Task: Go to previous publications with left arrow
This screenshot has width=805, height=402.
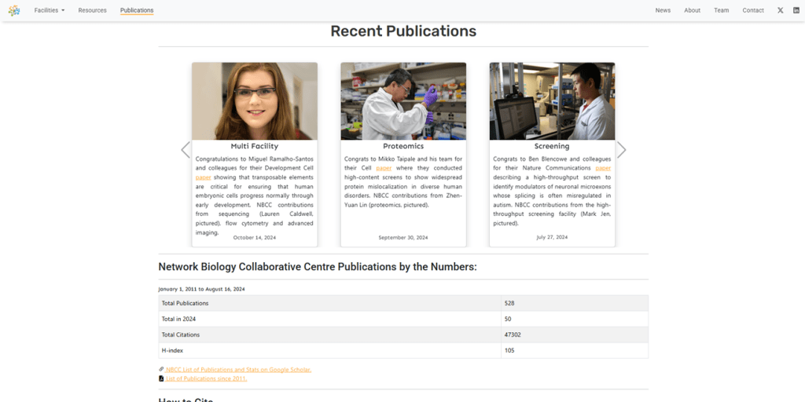Action: click(x=186, y=150)
